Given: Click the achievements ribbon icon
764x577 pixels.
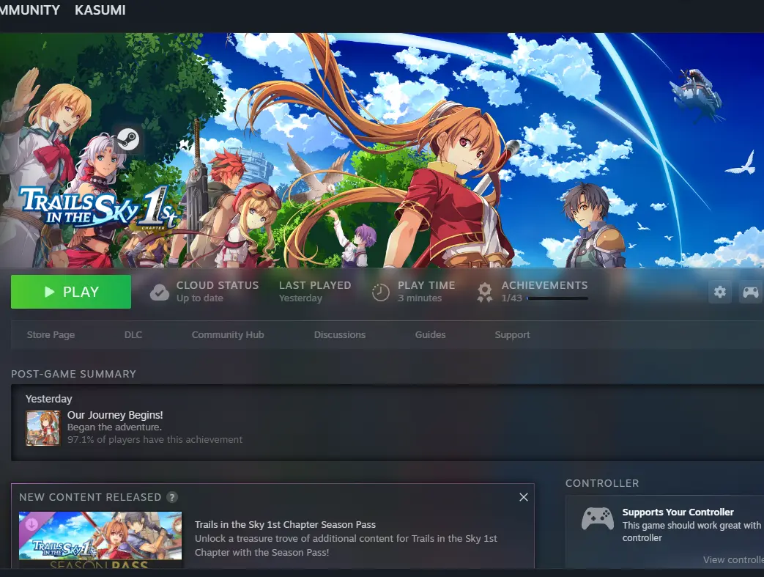Looking at the screenshot, I should pyautogui.click(x=484, y=292).
